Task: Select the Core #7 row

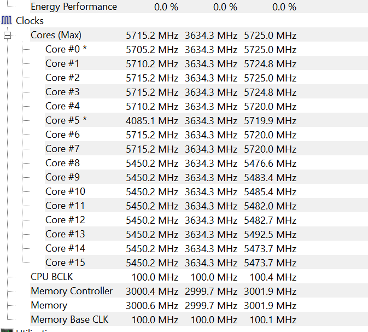Action: click(62, 149)
